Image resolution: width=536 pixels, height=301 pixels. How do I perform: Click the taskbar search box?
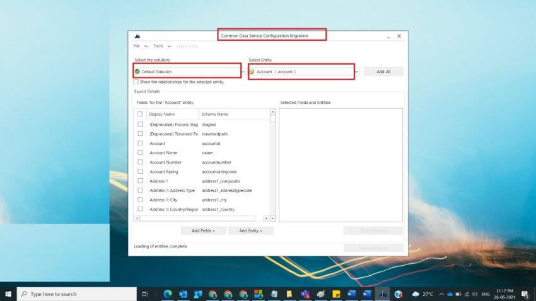point(76,294)
